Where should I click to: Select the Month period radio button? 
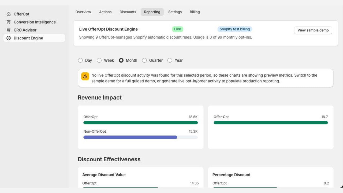121,60
